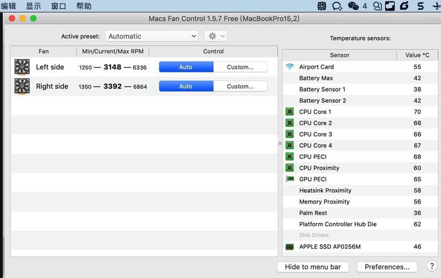Select the CPU Proximity label
The width and height of the screenshot is (441, 278).
319,168
